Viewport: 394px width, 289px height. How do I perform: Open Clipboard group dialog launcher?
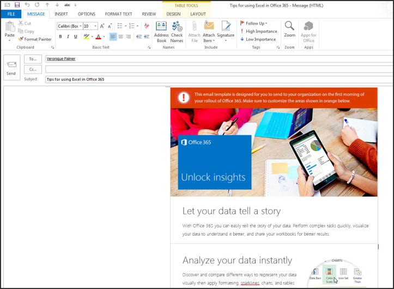coord(52,47)
